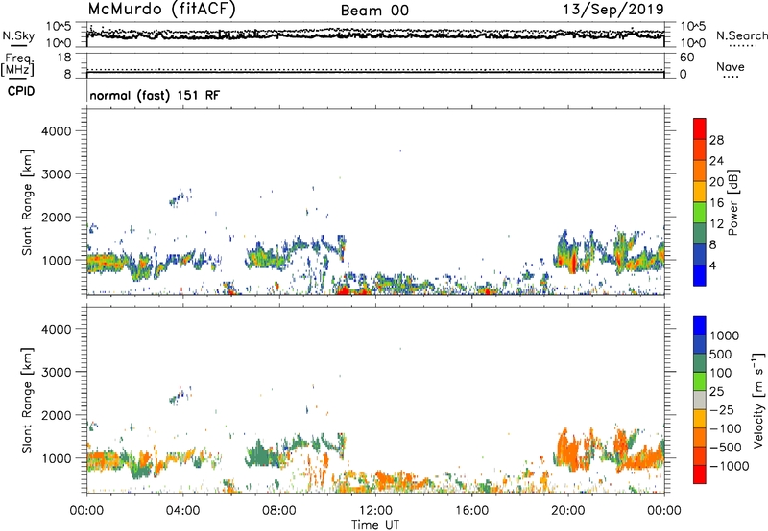Click the N.Search legend label
The image size is (768, 531).
click(x=741, y=35)
